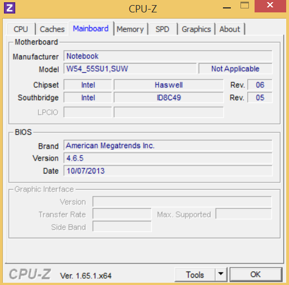Open the Caches tab
Image resolution: width=289 pixels, height=285 pixels.
pyautogui.click(x=52, y=29)
